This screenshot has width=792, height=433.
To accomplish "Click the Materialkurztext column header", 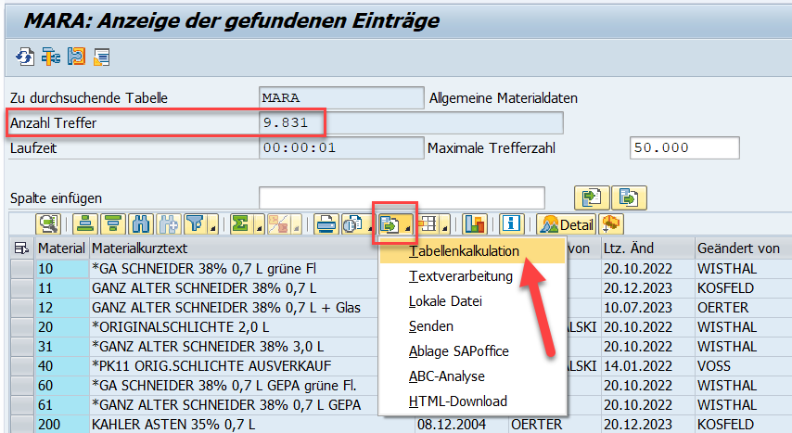I will 139,248.
